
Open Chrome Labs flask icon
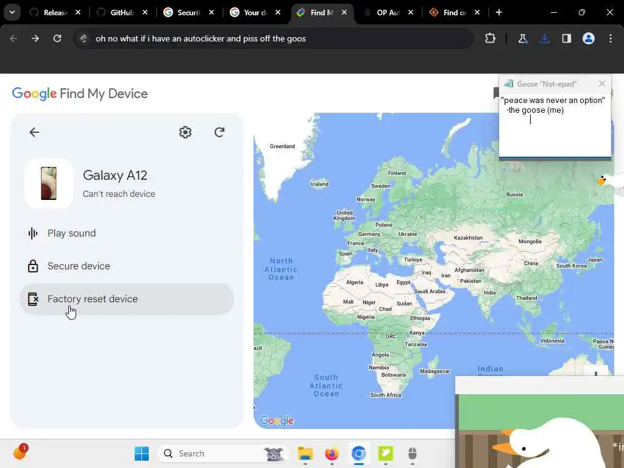point(522,38)
